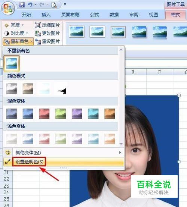Open the 对比度 contrast dropdown
The height and width of the screenshot is (207, 187).
(16, 33)
